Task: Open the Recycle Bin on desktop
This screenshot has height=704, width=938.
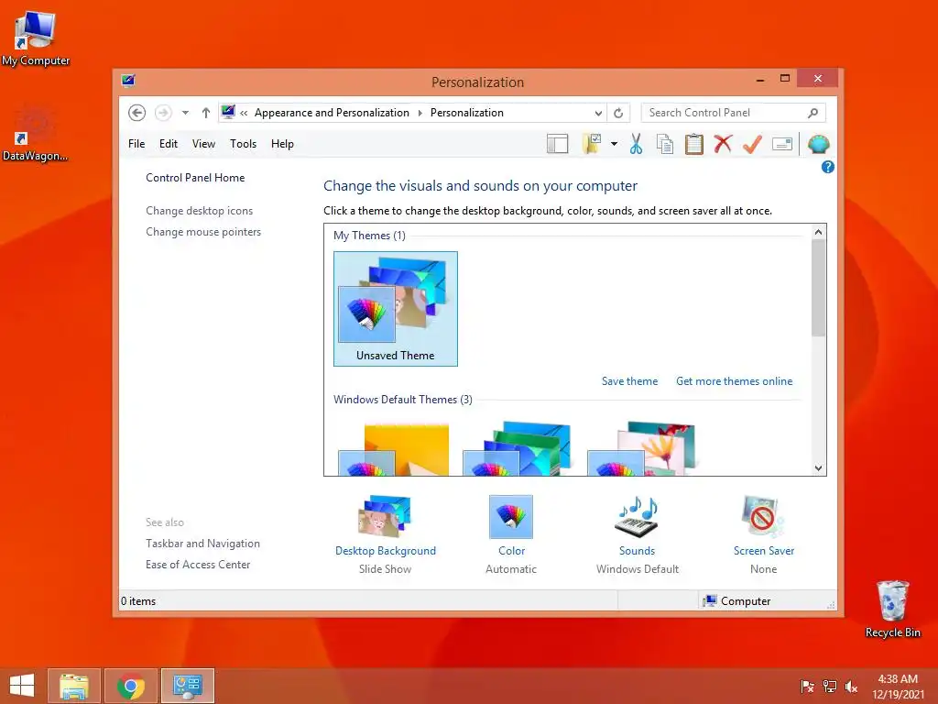Action: [x=892, y=609]
